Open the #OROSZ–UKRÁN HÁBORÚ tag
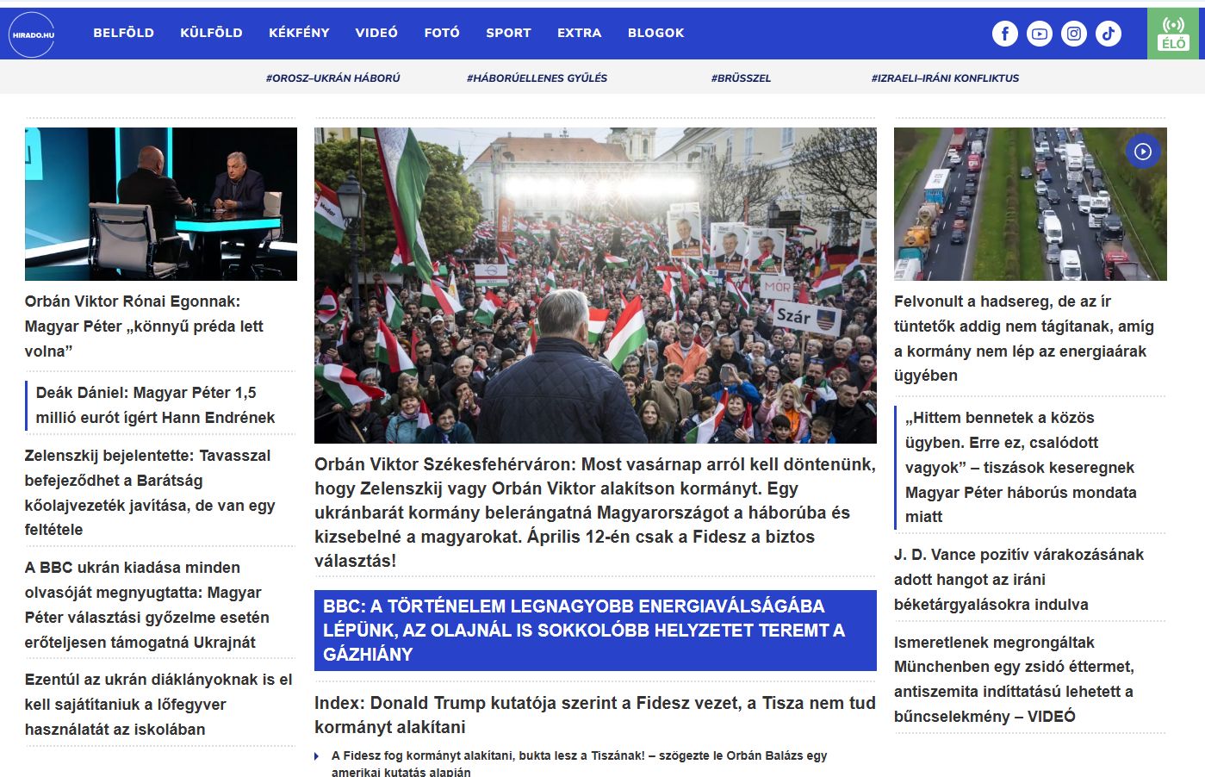The height and width of the screenshot is (777, 1205). tap(332, 78)
